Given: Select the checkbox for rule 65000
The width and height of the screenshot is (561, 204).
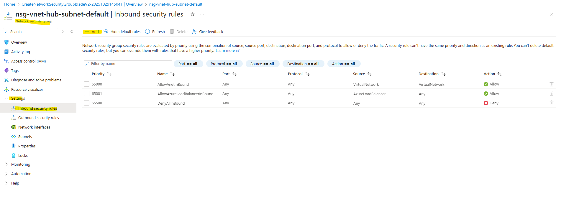Looking at the screenshot, I should point(87,84).
